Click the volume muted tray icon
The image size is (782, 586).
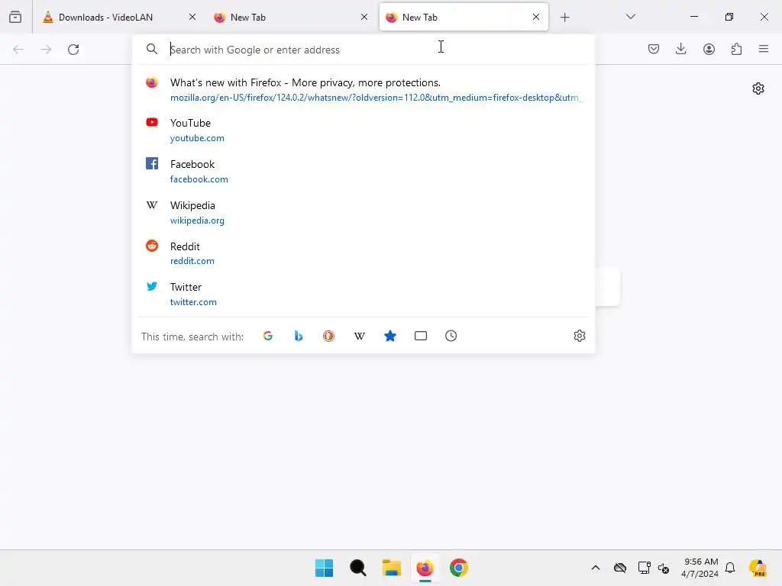point(664,568)
